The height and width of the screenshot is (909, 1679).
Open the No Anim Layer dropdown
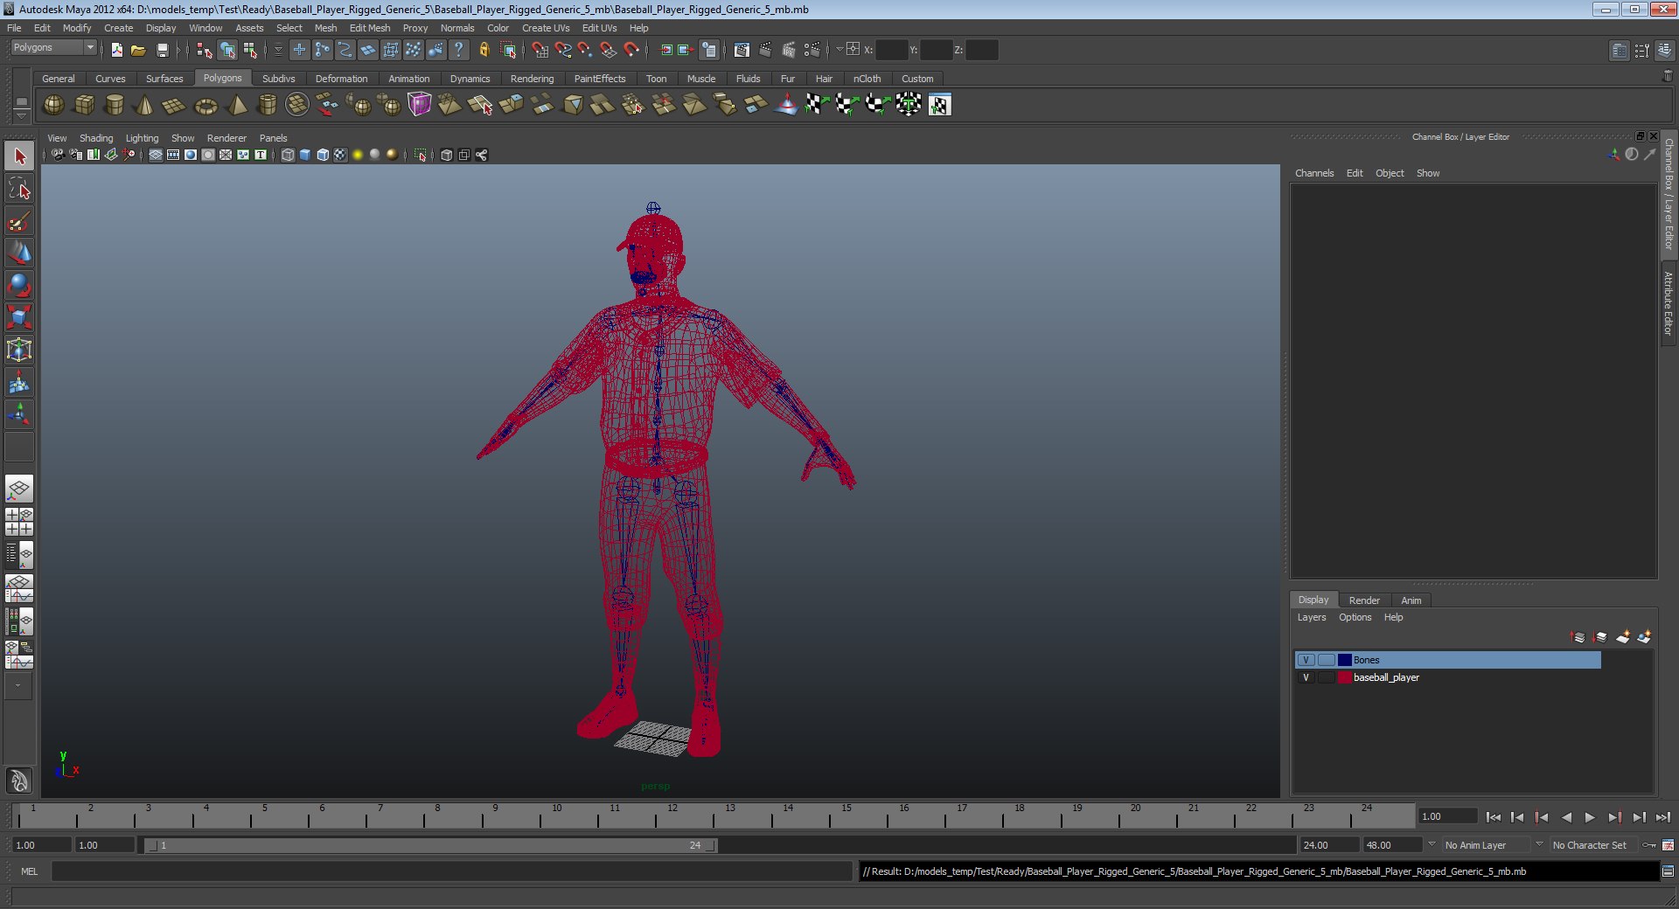click(1484, 845)
